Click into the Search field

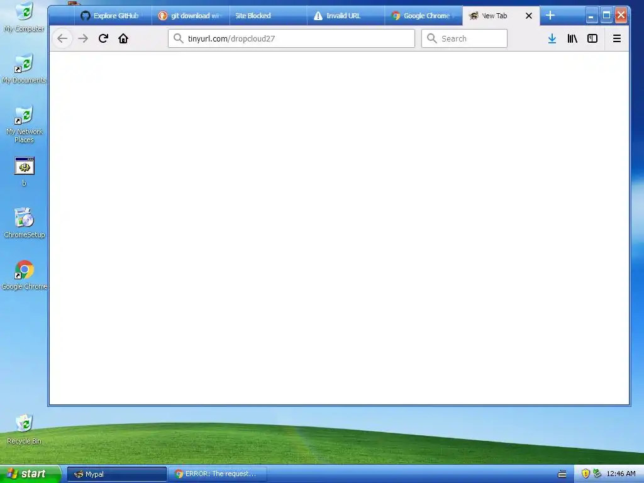pos(464,38)
